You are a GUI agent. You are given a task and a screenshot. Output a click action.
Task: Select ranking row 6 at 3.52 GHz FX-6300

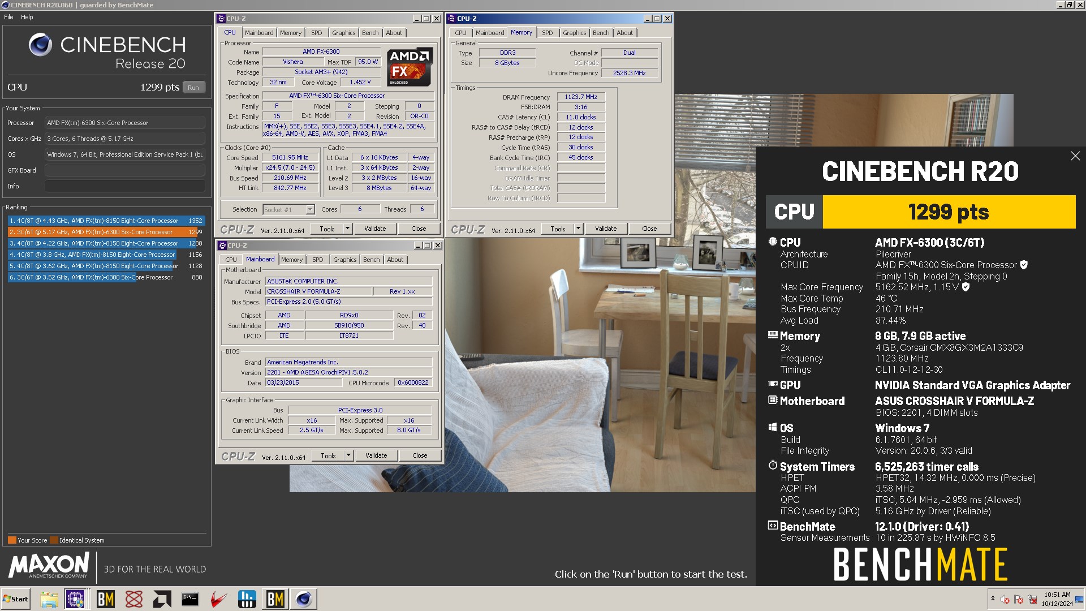[106, 277]
